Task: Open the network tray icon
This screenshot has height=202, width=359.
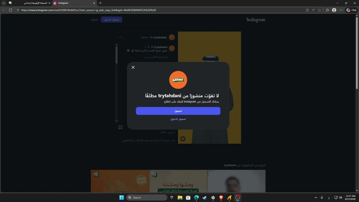Action: point(336,198)
